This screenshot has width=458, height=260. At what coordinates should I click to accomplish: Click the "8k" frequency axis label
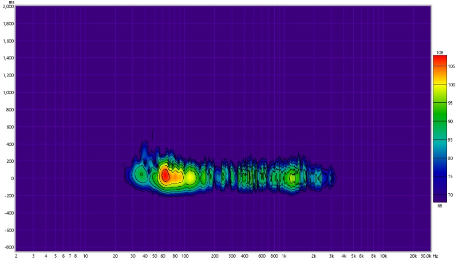click(374, 256)
